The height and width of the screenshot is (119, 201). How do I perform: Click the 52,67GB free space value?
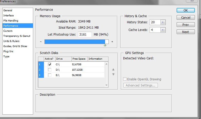77,64
